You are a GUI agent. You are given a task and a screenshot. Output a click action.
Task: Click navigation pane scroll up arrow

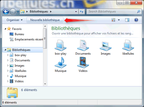[45, 26]
